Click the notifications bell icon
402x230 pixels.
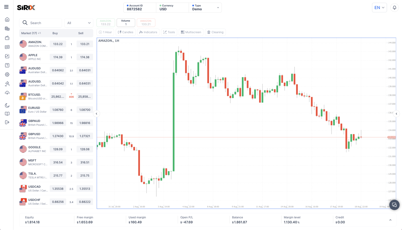[x=395, y=8]
